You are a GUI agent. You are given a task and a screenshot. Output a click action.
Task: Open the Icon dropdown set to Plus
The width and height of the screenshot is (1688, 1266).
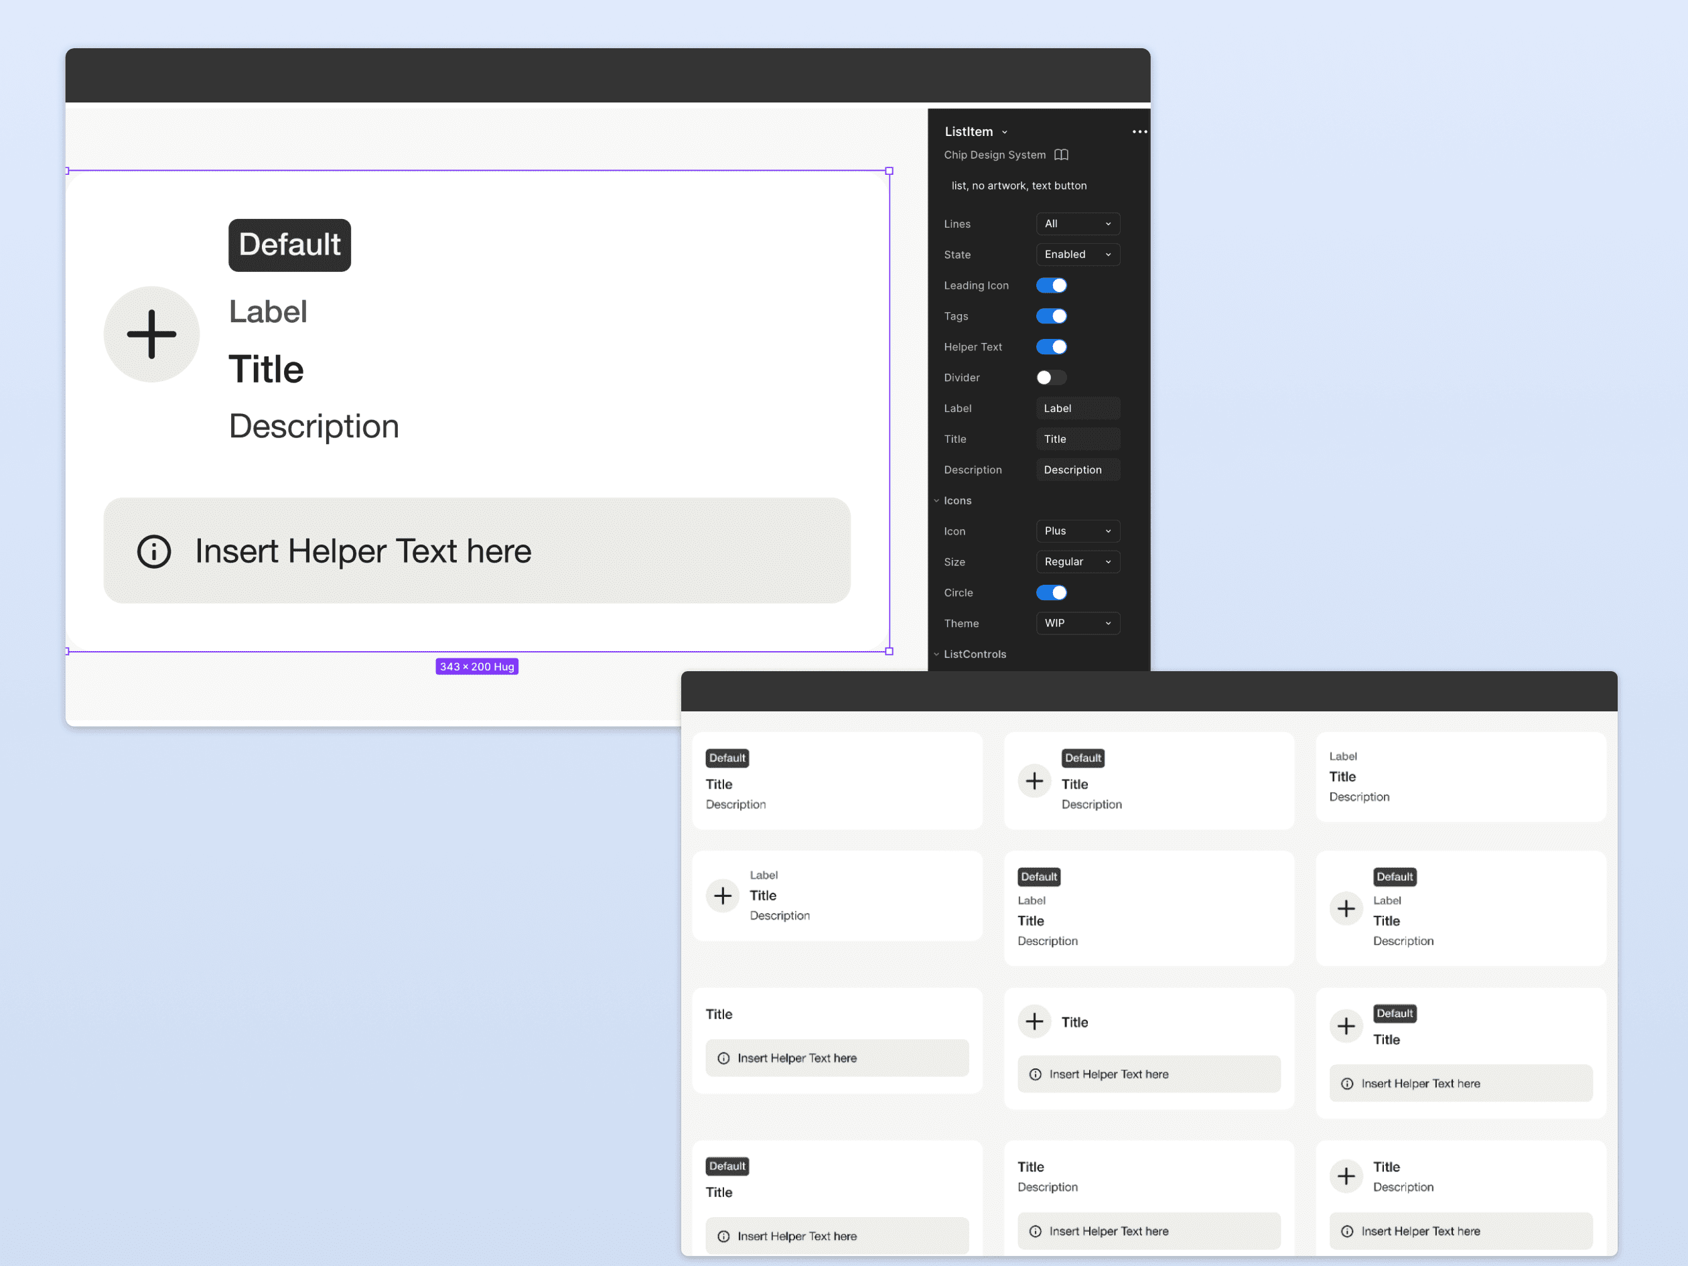[x=1078, y=531]
